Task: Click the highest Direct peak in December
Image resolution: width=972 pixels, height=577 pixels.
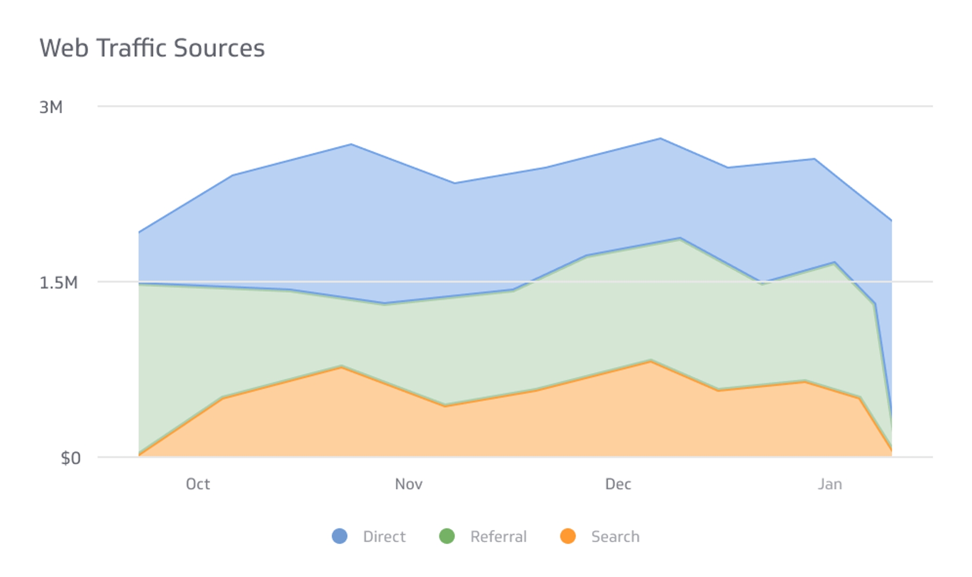Action: [661, 139]
